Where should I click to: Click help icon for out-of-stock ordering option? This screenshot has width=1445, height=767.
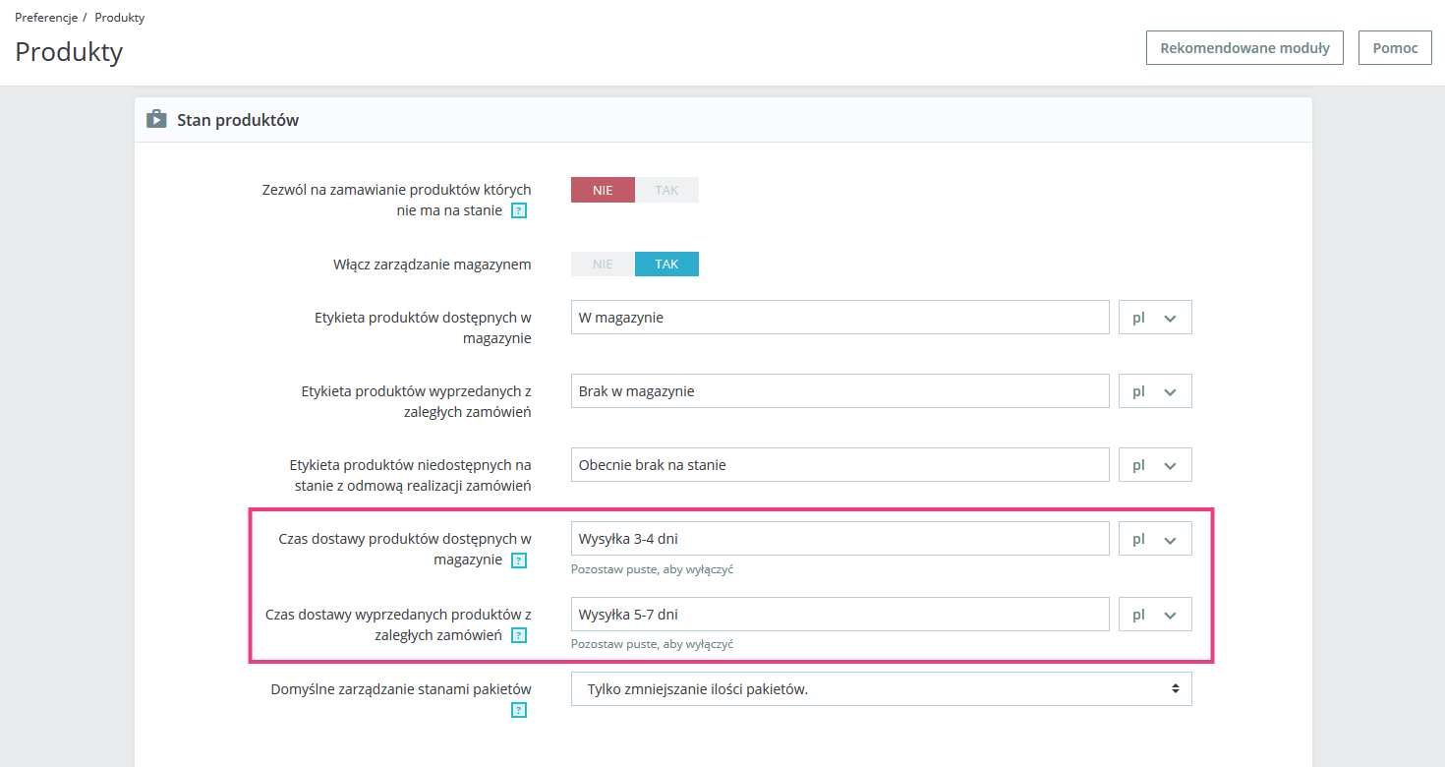pyautogui.click(x=519, y=210)
